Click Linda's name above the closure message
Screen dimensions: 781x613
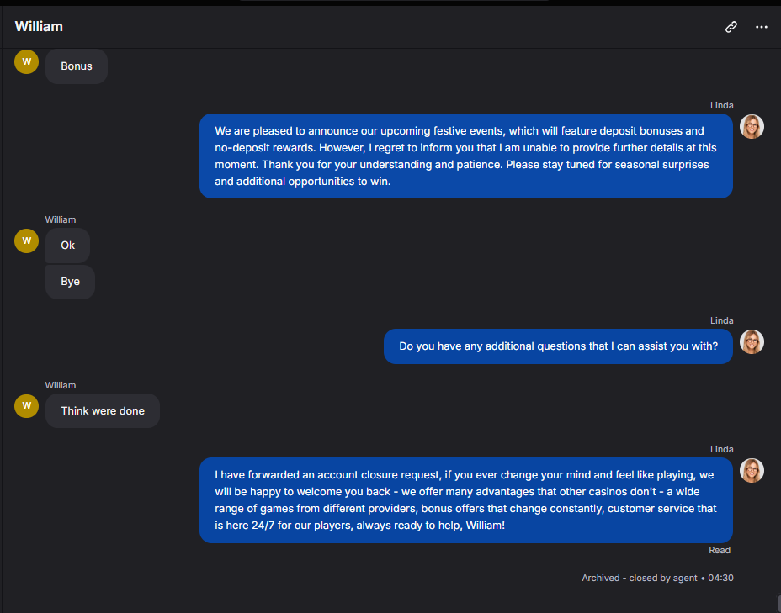click(722, 449)
